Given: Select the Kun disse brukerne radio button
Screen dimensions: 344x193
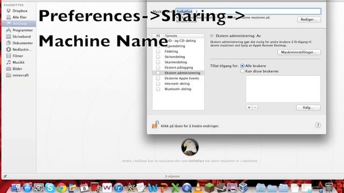Looking at the screenshot, I should (242, 71).
